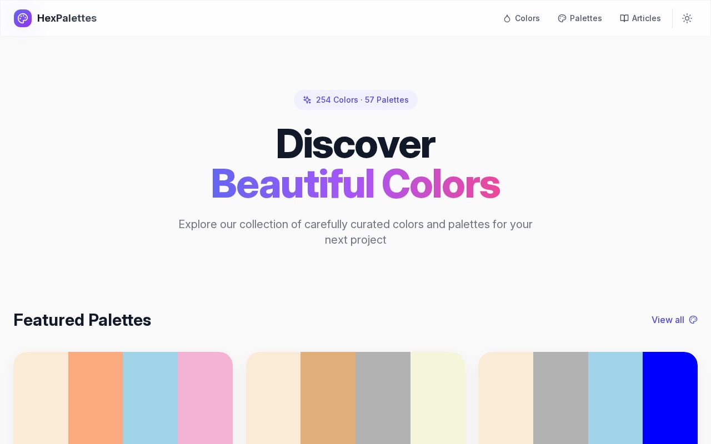711x444 pixels.
Task: Choose the pure blue swatch
Action: (670, 398)
